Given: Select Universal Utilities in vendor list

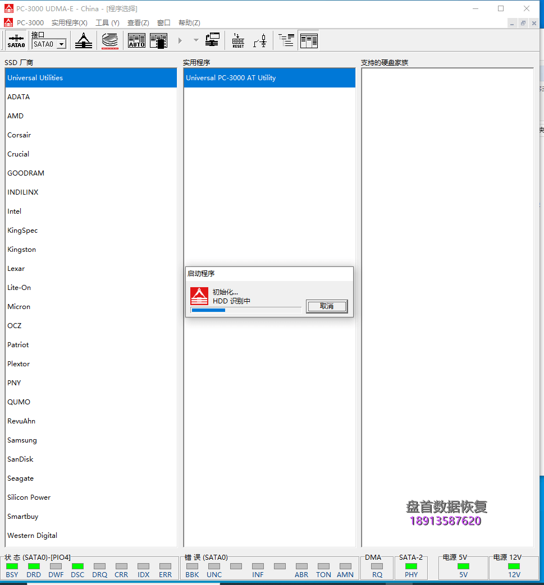Looking at the screenshot, I should point(91,77).
